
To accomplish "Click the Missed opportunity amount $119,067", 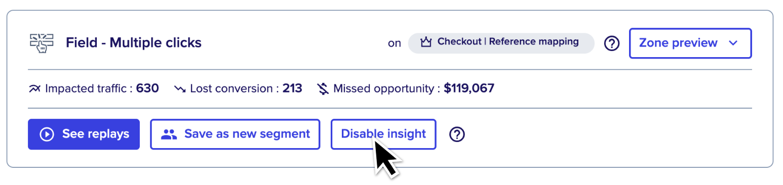I will tap(469, 89).
